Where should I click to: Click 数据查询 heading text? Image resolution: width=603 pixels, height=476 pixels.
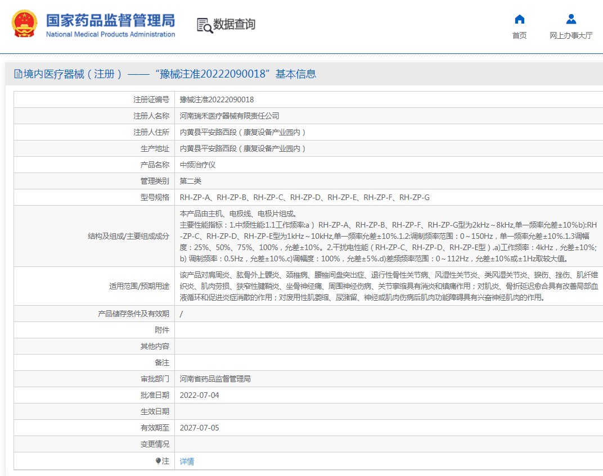point(234,24)
